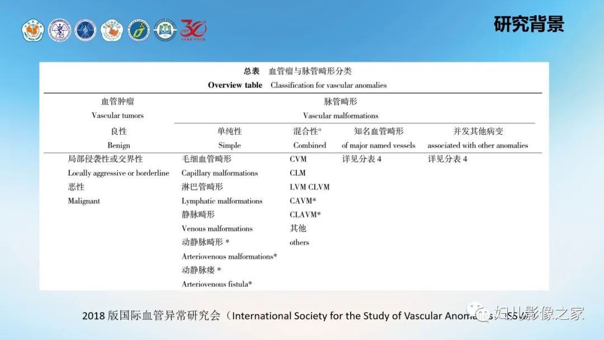Click the solid dark blue circular logo

pyautogui.click(x=85, y=30)
